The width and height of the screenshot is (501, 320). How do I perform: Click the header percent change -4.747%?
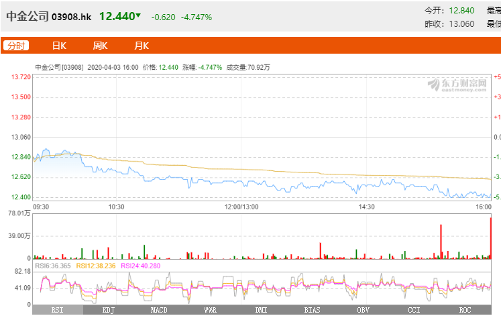197,17
